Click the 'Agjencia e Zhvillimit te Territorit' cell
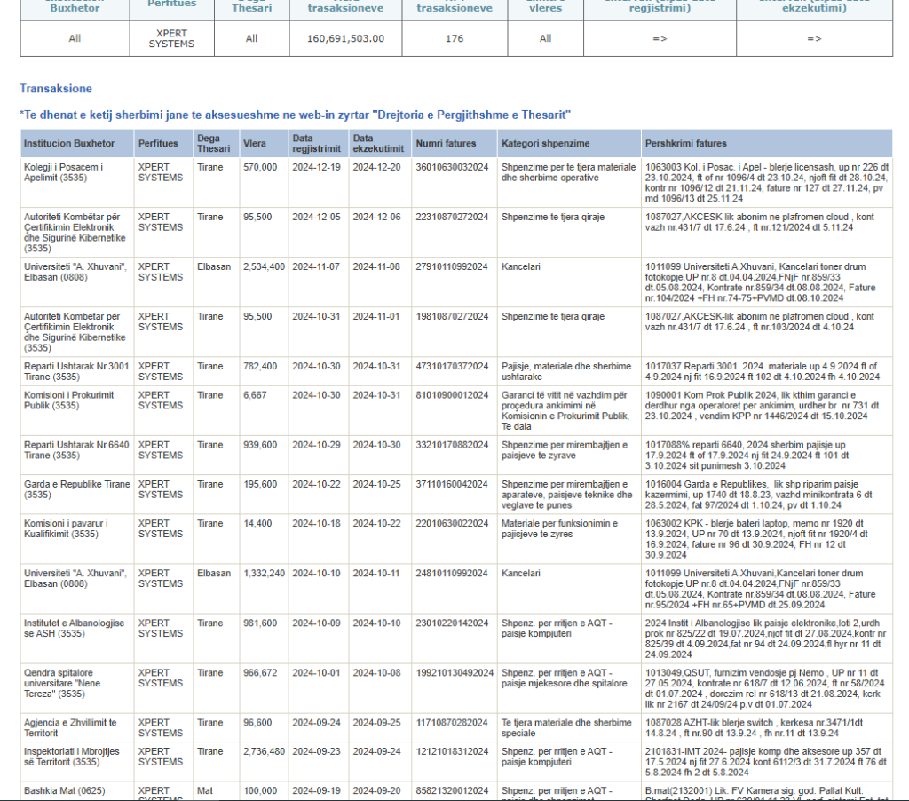 pos(75,728)
